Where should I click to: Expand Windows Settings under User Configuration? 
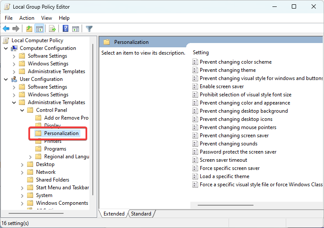14,95
